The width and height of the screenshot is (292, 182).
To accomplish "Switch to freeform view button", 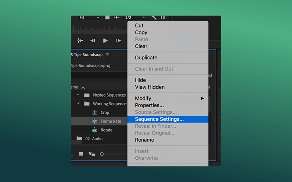I will [x=92, y=154].
